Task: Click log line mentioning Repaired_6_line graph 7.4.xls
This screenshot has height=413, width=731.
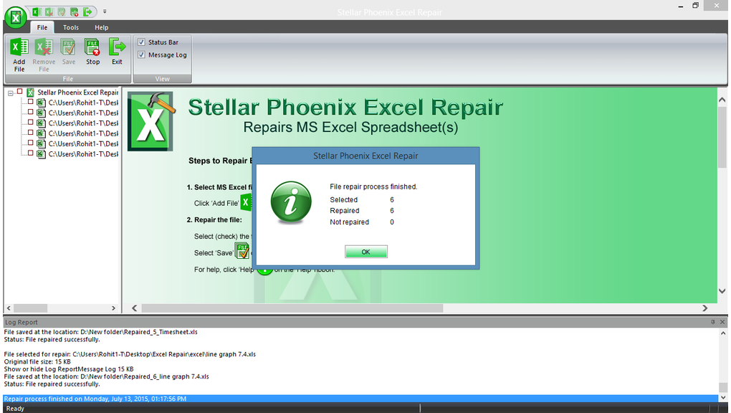Action: pyautogui.click(x=106, y=376)
